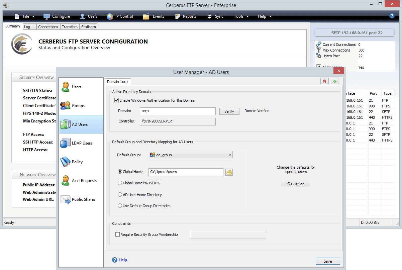Choose Use Default Group Directories

click(x=120, y=206)
